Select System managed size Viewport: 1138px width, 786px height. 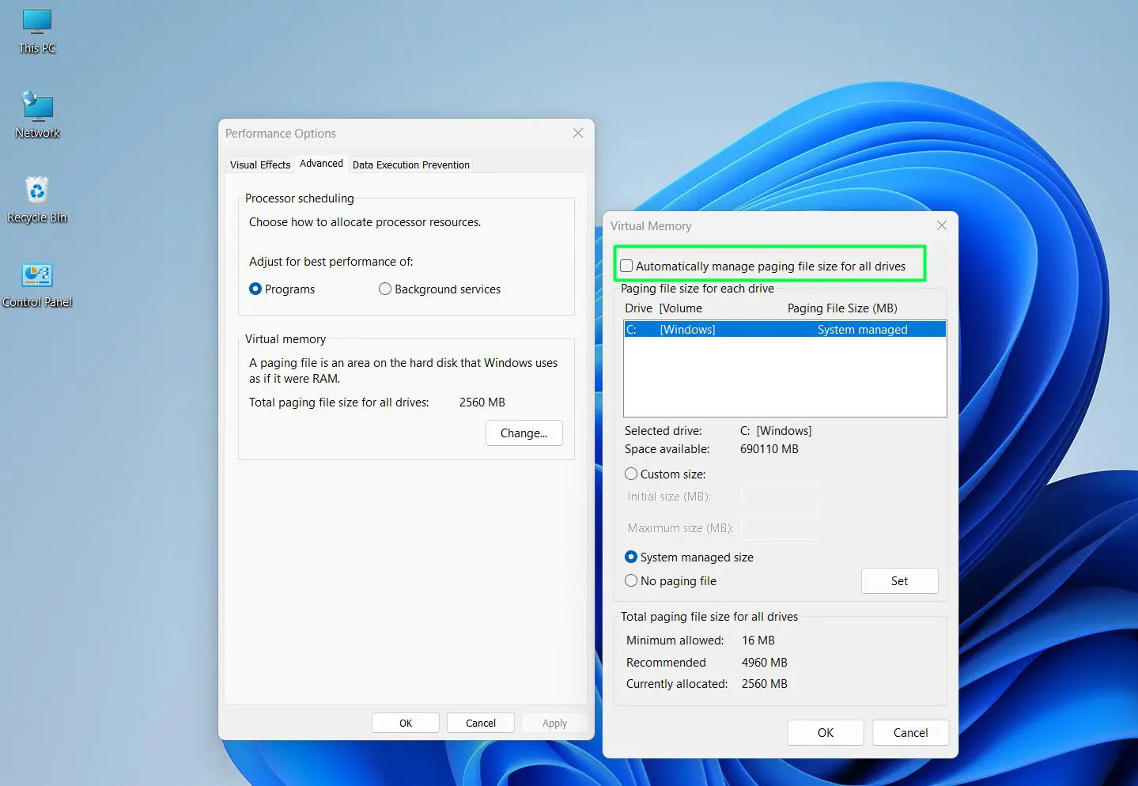pyautogui.click(x=631, y=557)
